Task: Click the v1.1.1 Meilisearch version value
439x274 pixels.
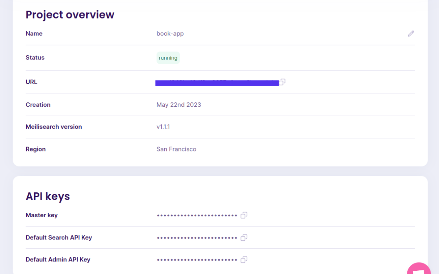Action: pos(163,127)
